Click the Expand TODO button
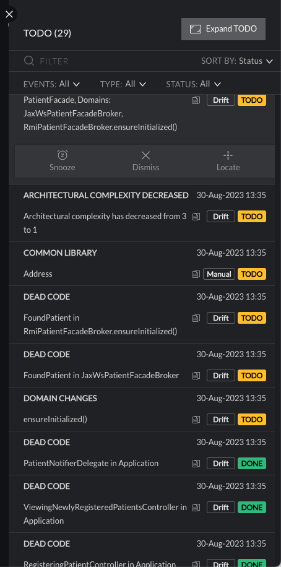Screen dimensions: 281x567 (223, 29)
